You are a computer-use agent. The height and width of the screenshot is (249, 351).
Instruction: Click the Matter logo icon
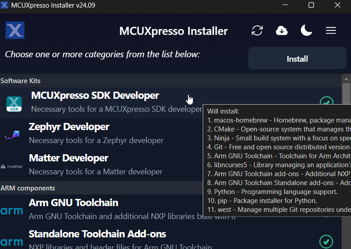[x=12, y=167]
